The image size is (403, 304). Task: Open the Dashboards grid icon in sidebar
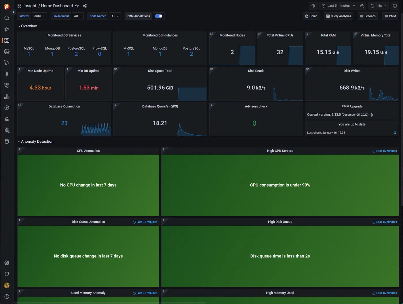pos(7,40)
